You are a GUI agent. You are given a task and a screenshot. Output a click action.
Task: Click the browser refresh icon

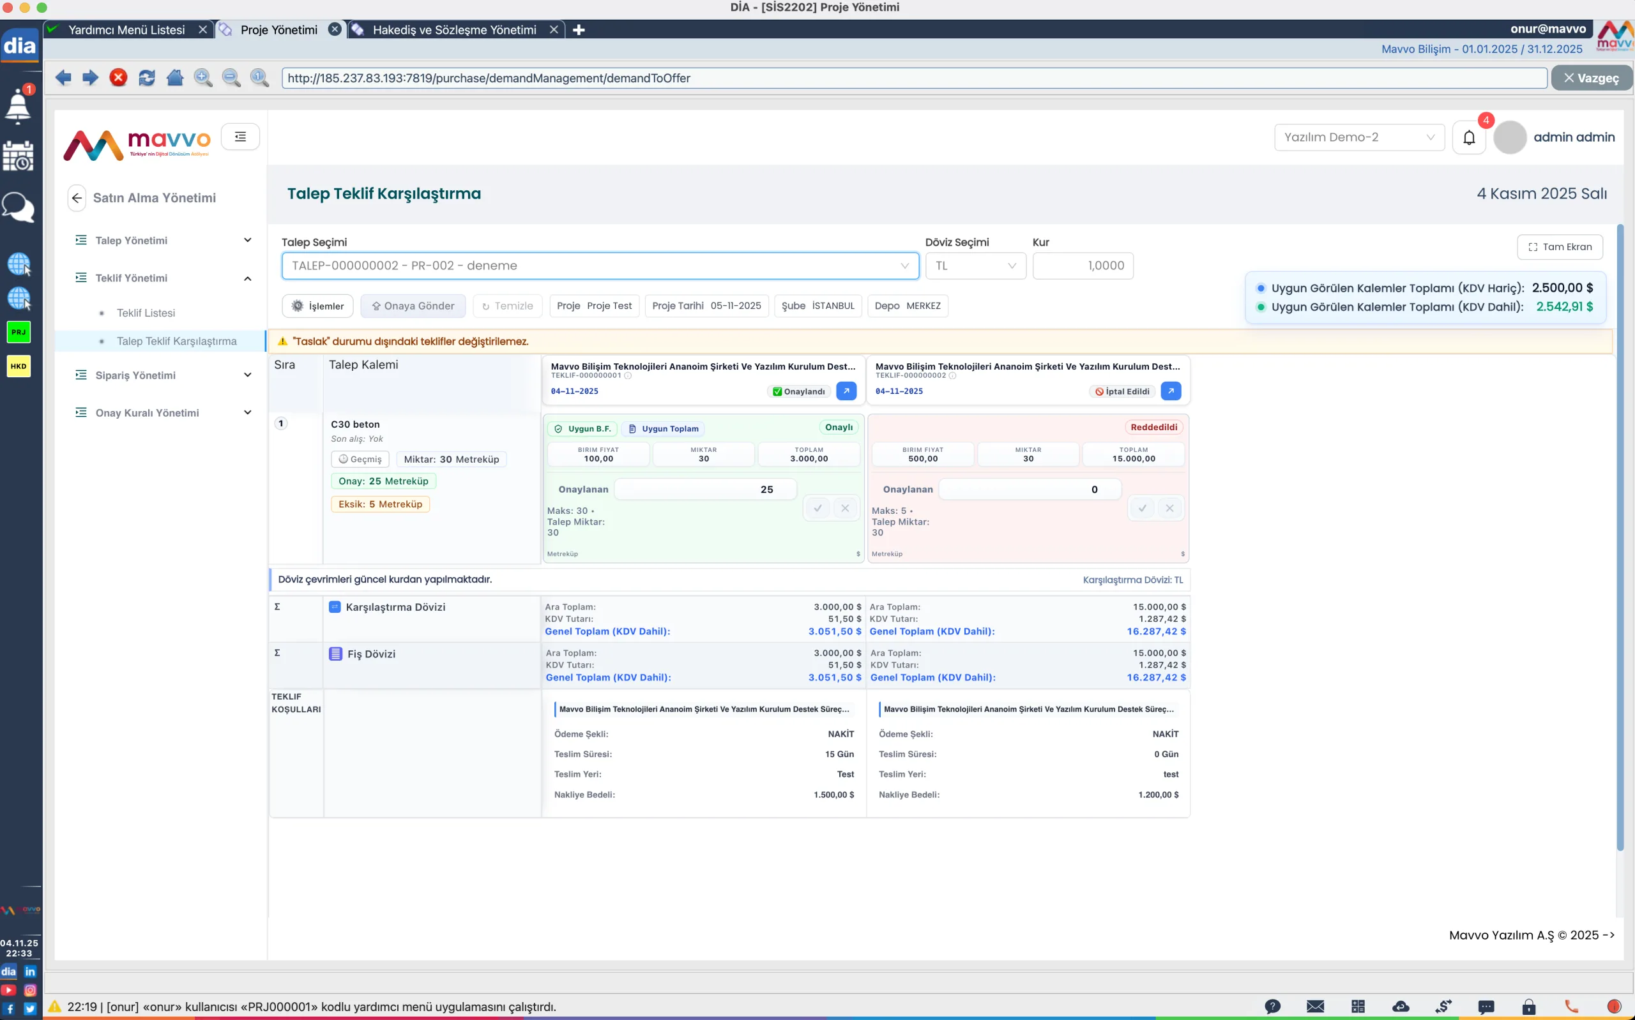146,78
